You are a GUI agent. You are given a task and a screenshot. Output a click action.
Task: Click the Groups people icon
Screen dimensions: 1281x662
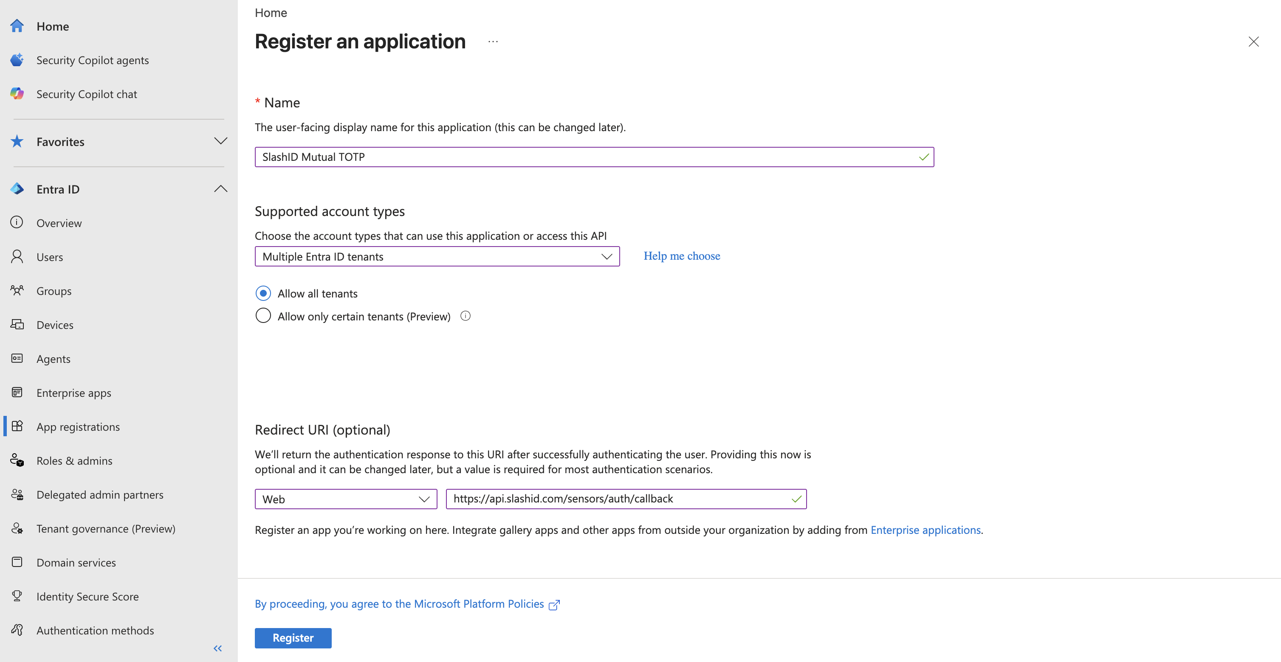pos(17,290)
